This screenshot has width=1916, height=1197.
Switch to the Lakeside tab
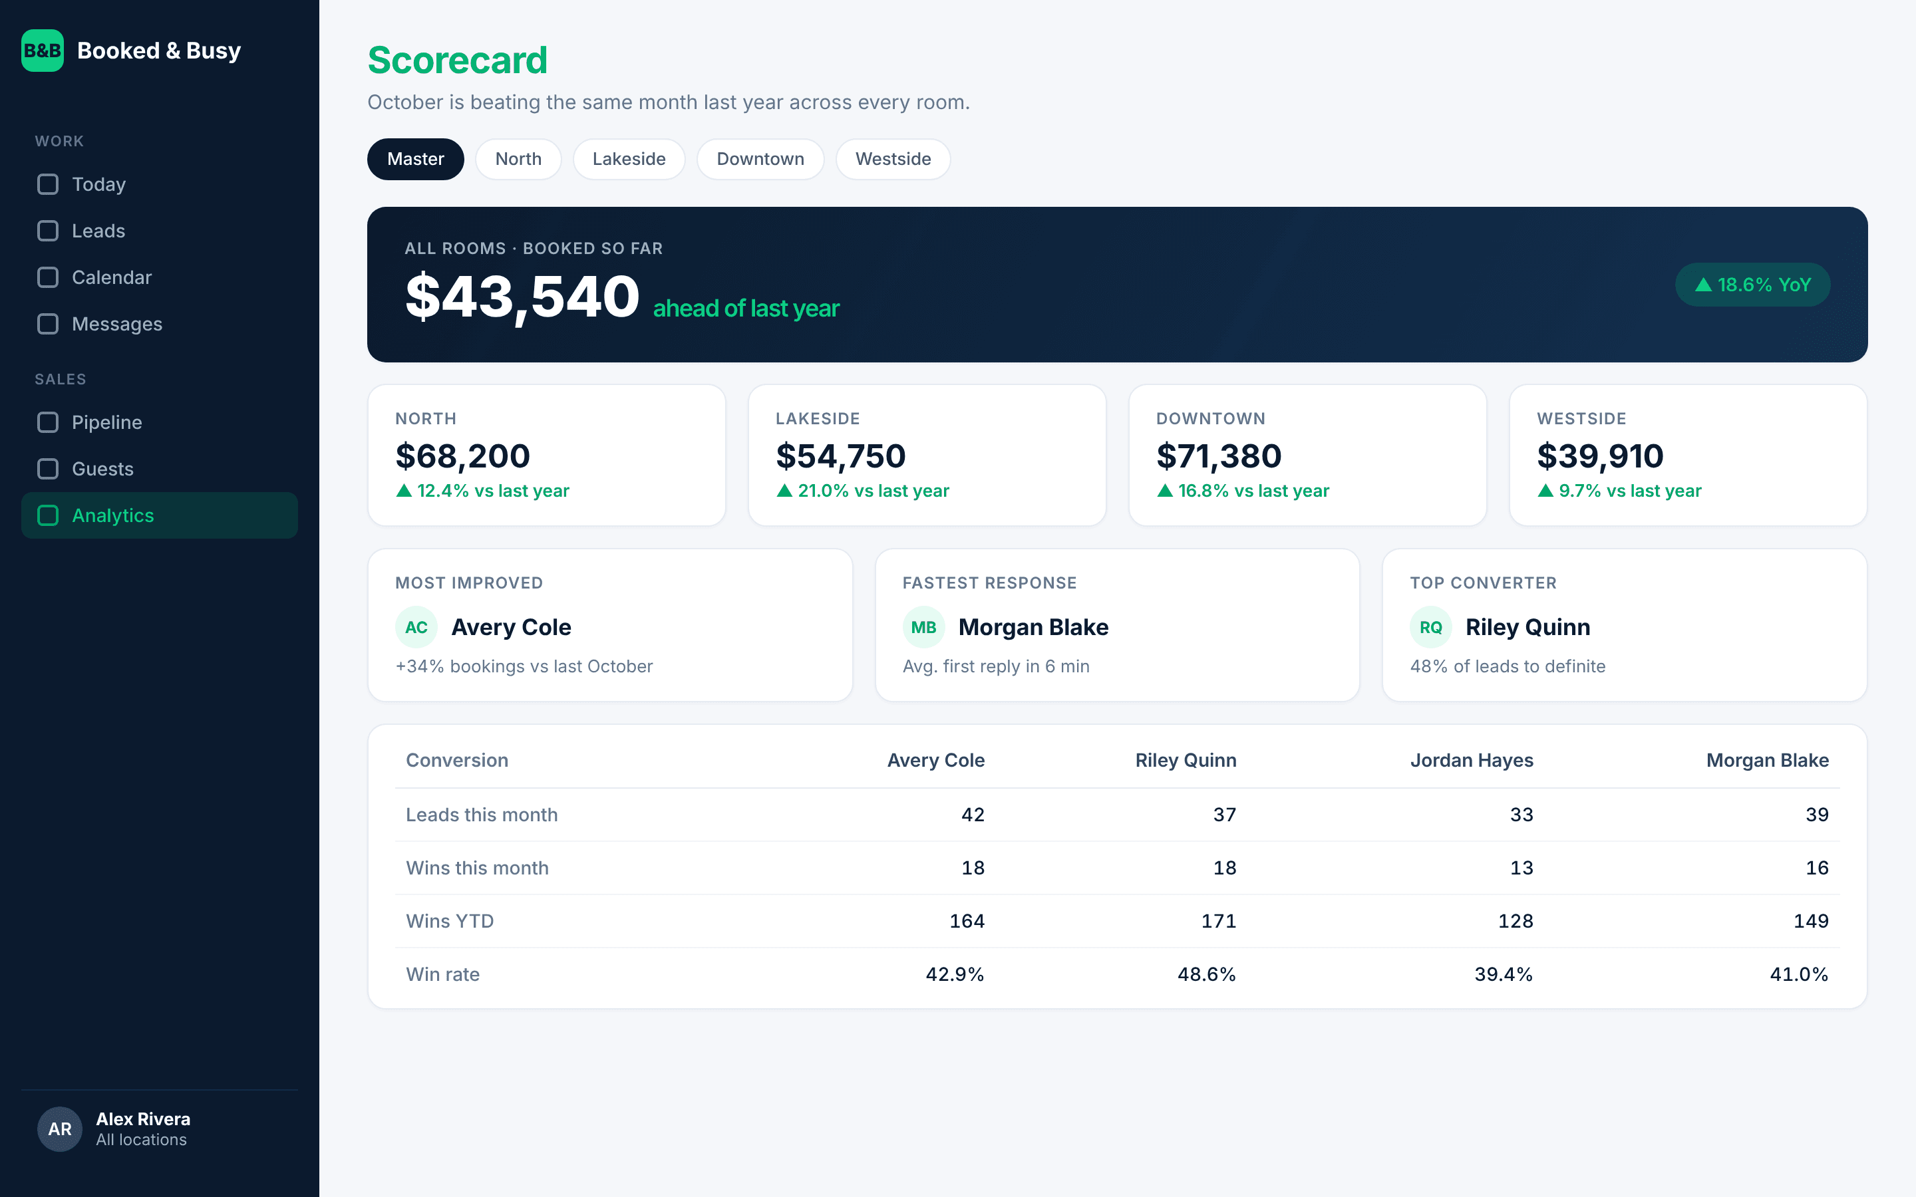[x=629, y=159]
